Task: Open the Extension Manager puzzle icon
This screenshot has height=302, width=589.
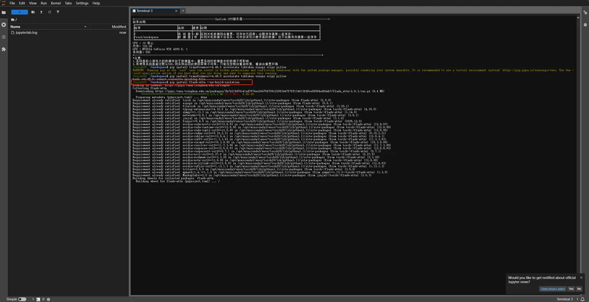Action: [x=4, y=49]
